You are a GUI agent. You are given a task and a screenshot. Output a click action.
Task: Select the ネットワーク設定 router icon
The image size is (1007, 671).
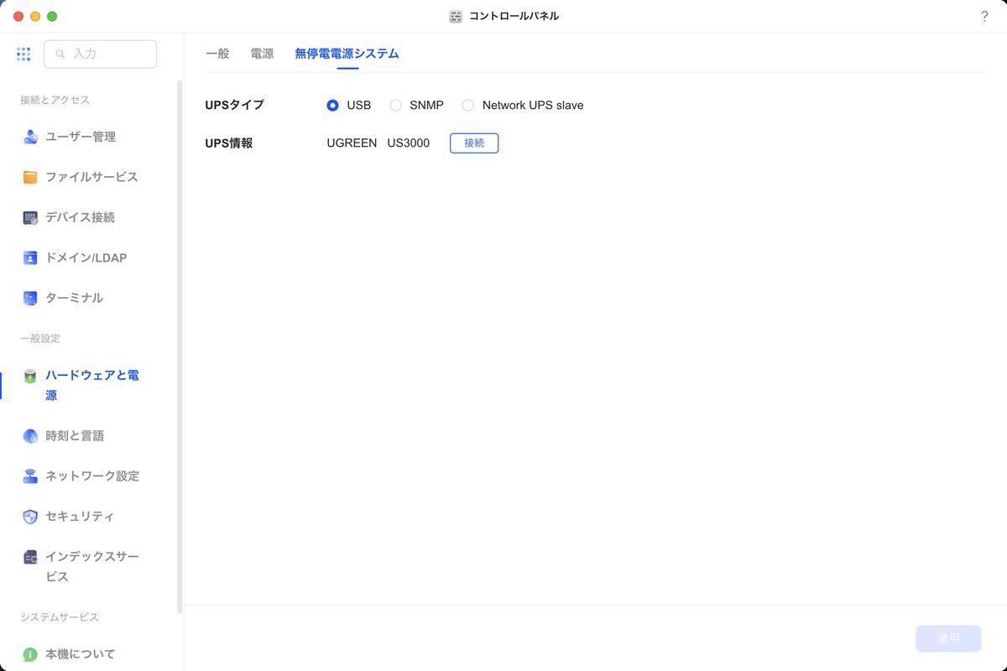pyautogui.click(x=30, y=476)
